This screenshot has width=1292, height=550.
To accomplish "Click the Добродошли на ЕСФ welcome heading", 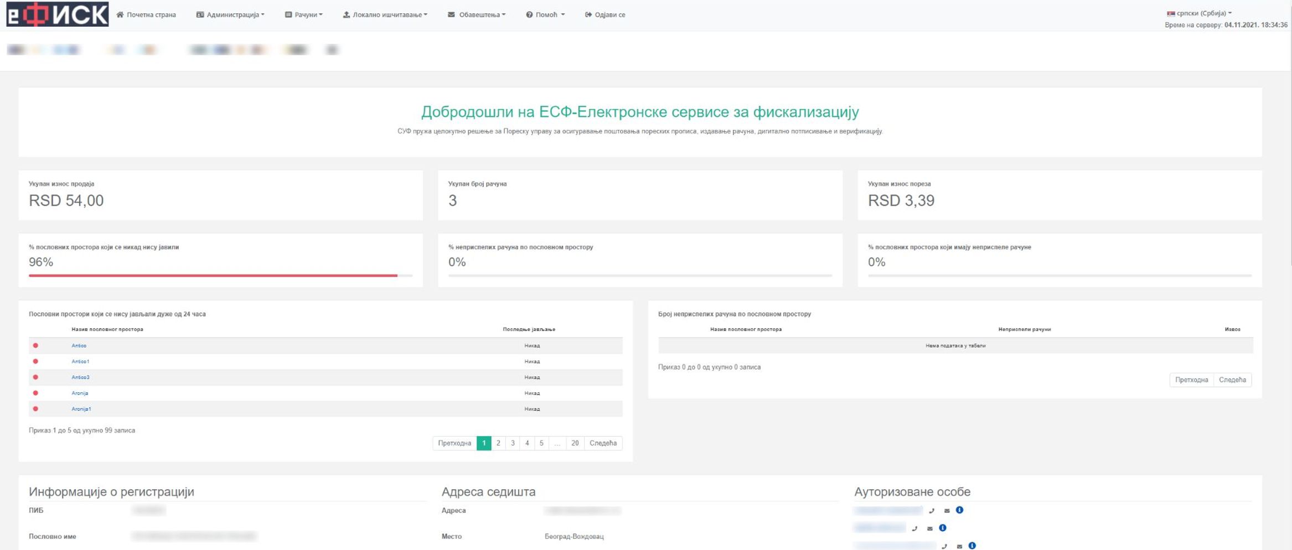I will click(640, 112).
